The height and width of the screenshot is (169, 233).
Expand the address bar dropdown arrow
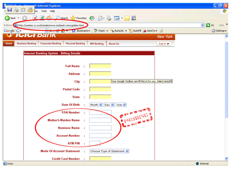click(x=202, y=25)
